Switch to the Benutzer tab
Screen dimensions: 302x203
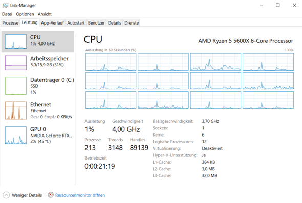(x=96, y=23)
